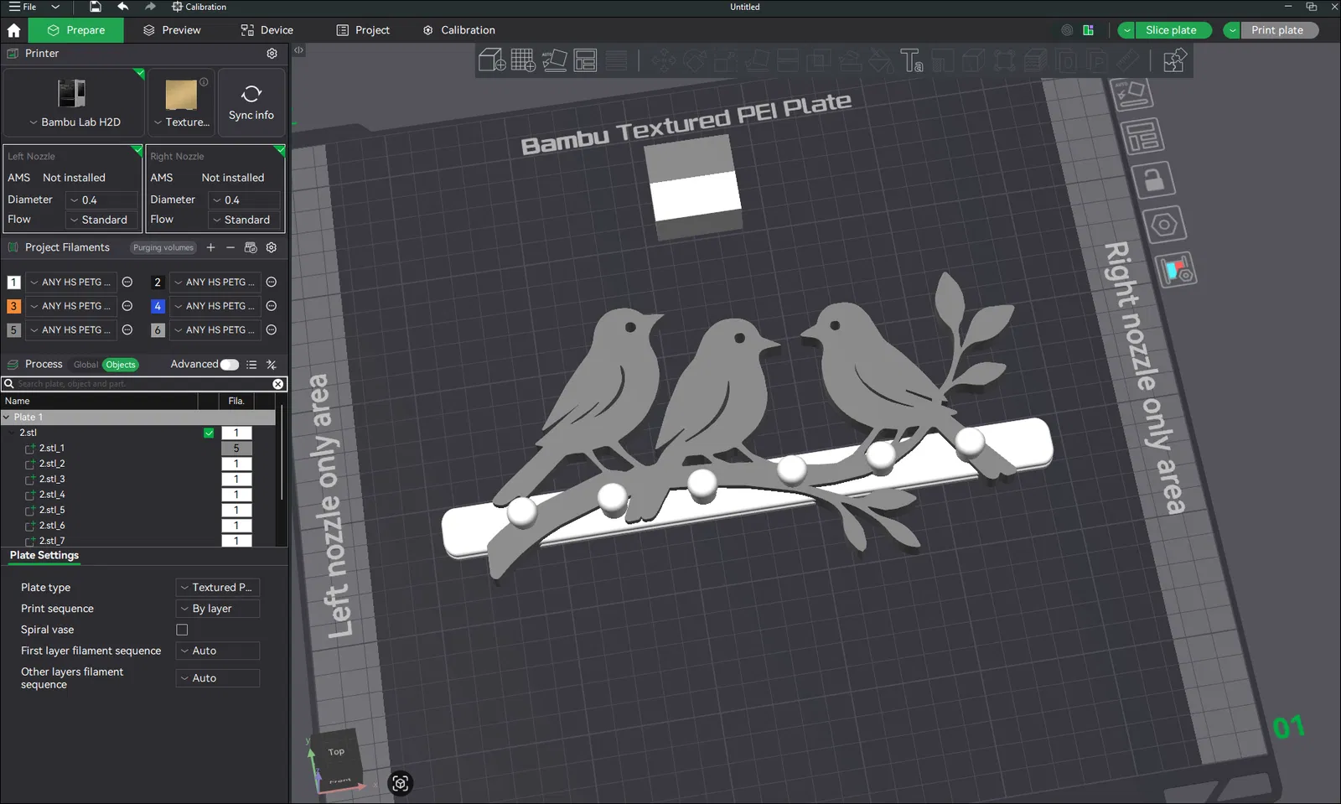Open the Device tab

(x=267, y=30)
